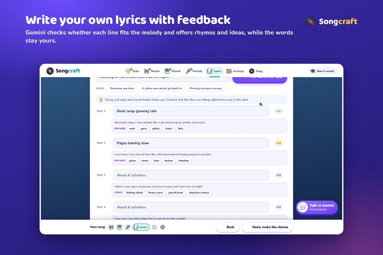Click the Bar 1 lyric field 'Desk lamp glowing late'

(x=191, y=111)
